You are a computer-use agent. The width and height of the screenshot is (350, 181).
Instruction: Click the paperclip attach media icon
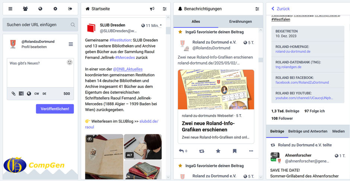click(14, 93)
